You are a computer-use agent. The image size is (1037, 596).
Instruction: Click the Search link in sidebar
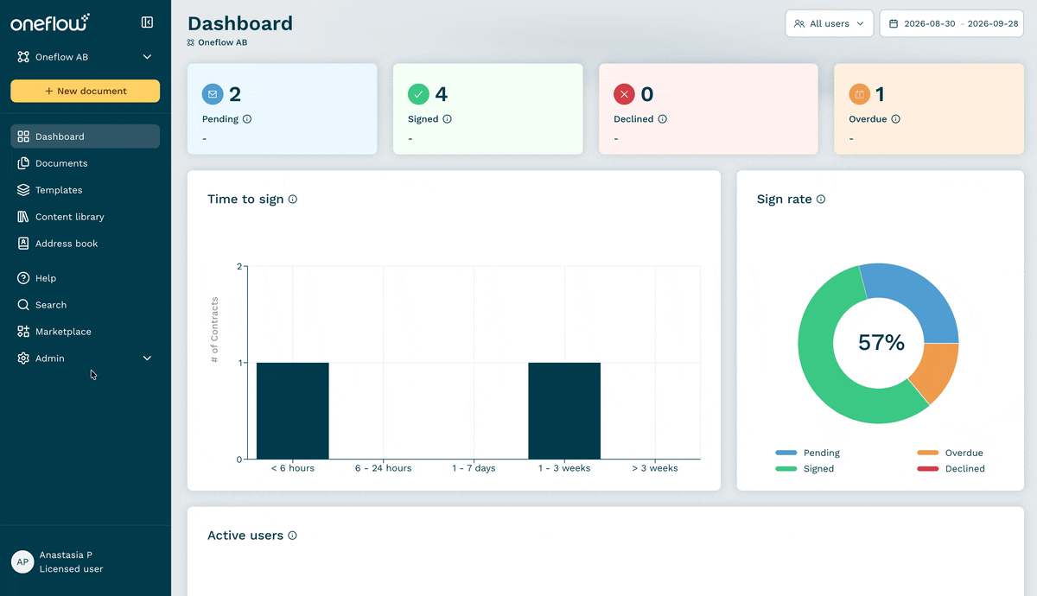[x=85, y=305]
